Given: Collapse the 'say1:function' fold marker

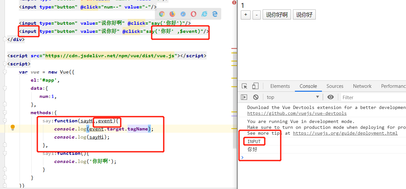Looking at the screenshot, I should click(x=5, y=153).
